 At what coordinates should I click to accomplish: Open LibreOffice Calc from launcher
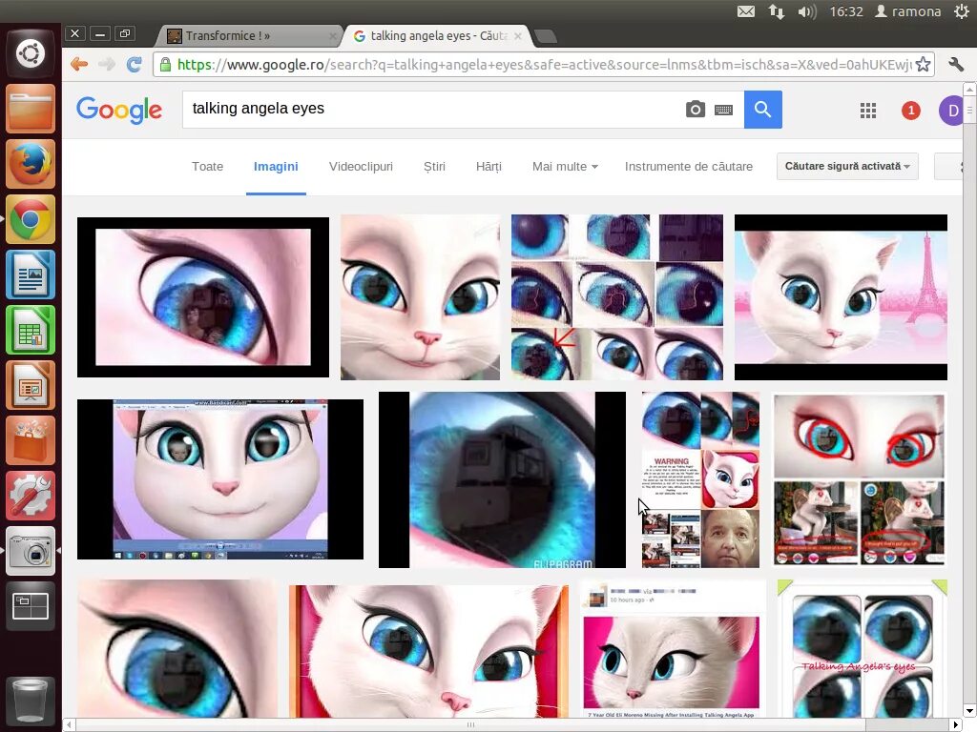click(31, 330)
